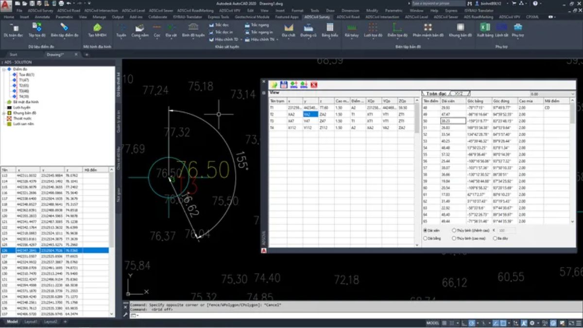The image size is (583, 328).
Task: Select T1(47) in the tree
Action: pos(23,80)
